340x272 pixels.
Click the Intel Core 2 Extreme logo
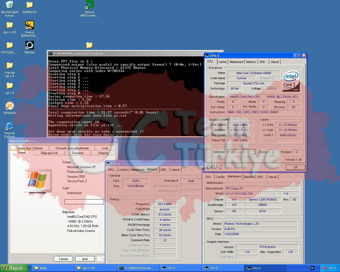click(291, 81)
